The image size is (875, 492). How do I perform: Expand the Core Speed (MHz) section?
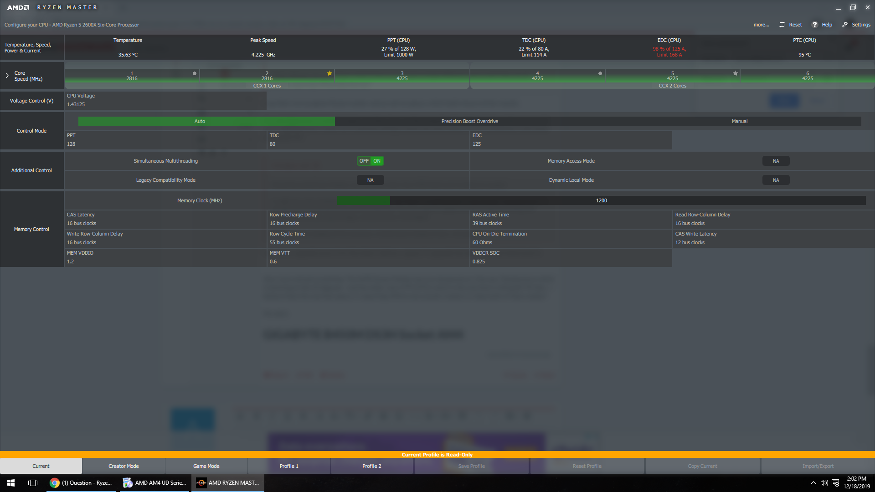pos(7,76)
